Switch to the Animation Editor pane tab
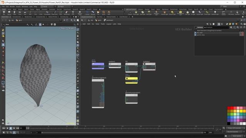Screen dimensions: 246x138 (x=17, y=17)
